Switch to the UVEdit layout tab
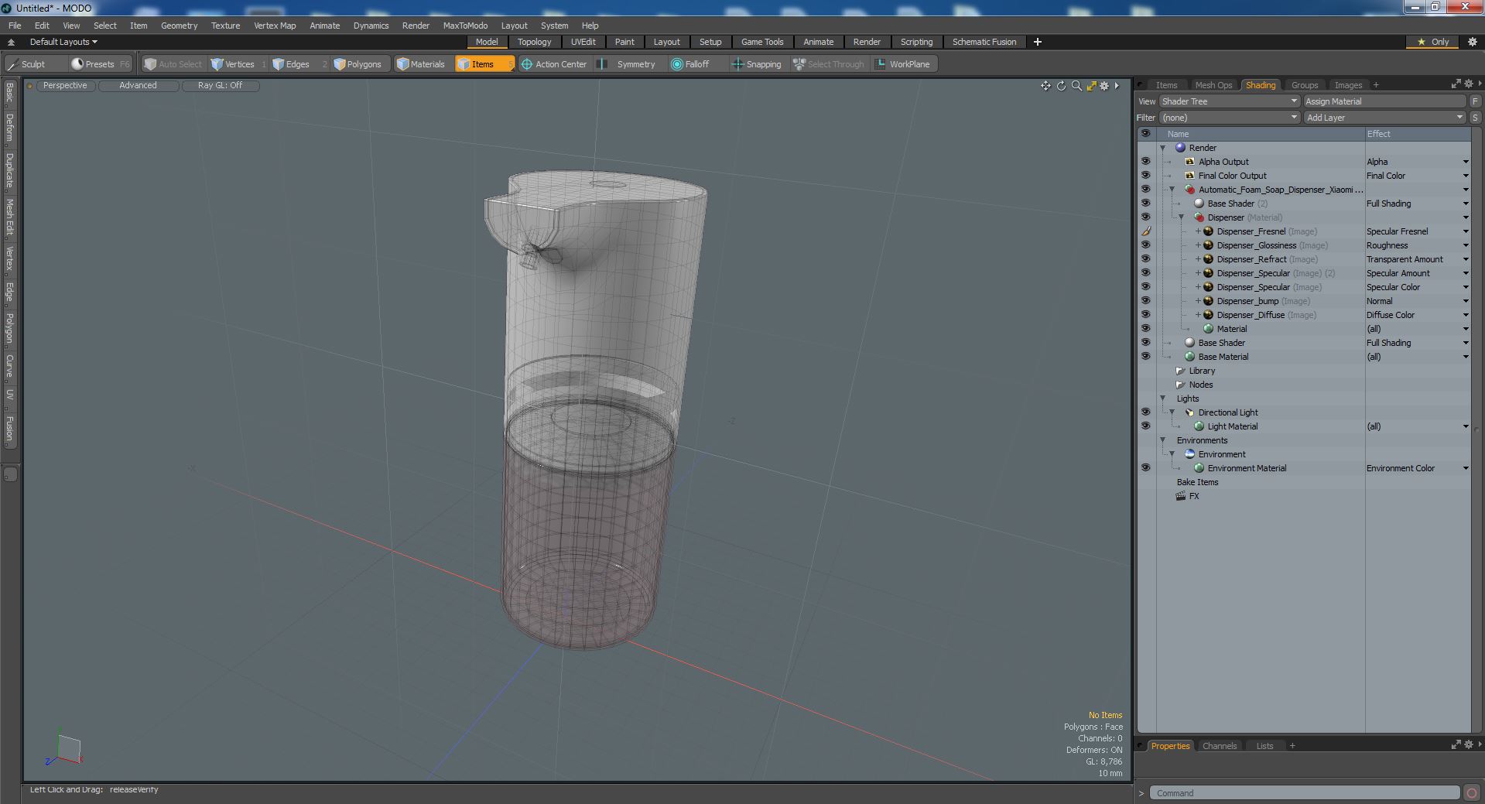 click(583, 42)
